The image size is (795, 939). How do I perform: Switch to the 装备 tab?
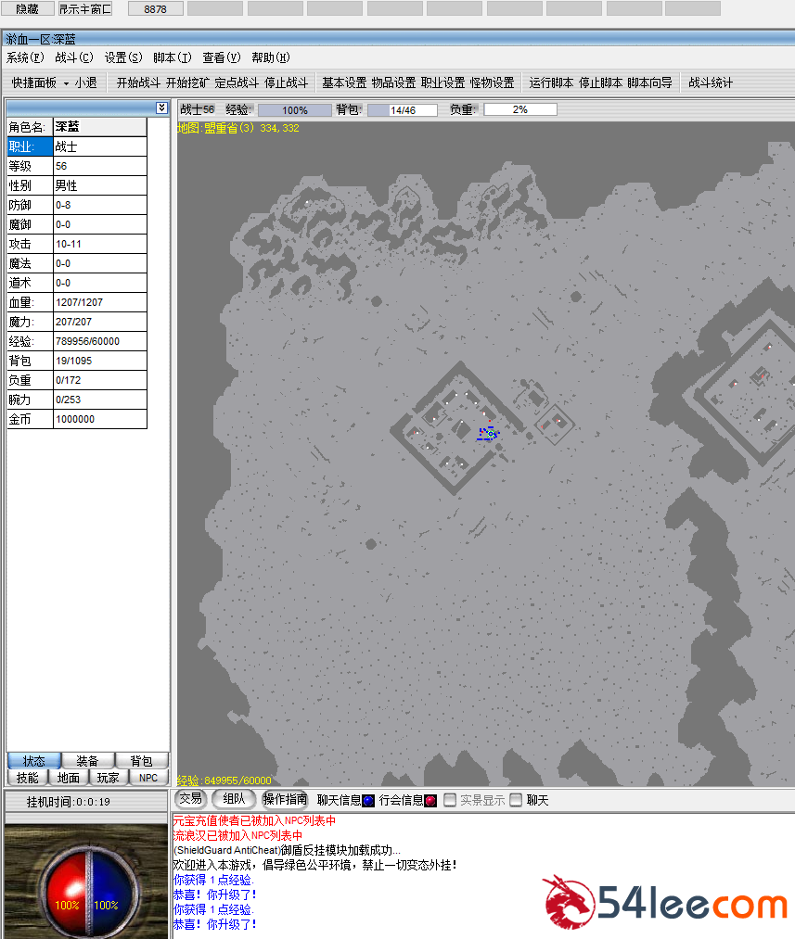point(88,761)
